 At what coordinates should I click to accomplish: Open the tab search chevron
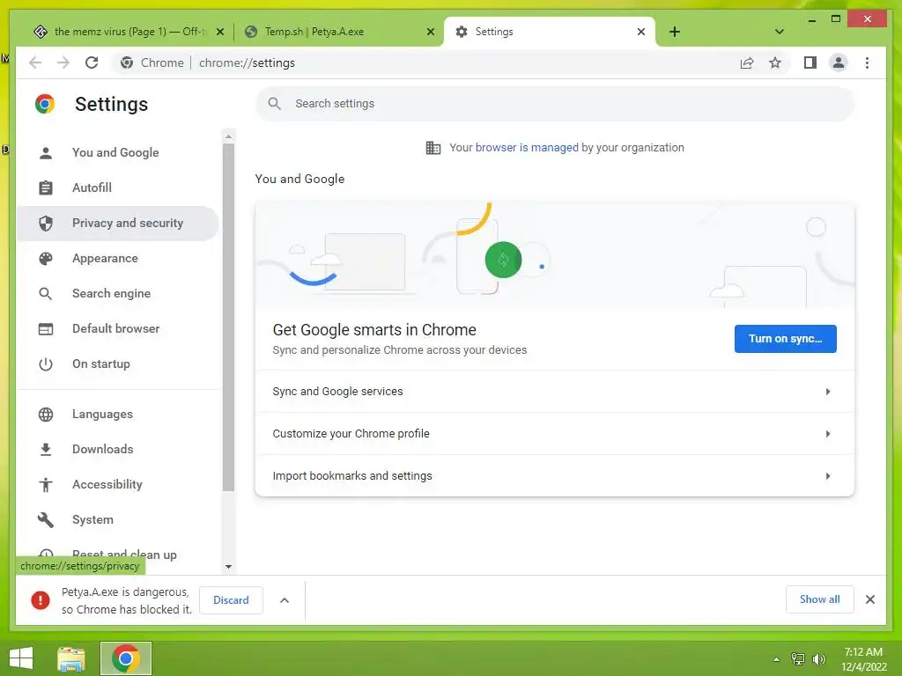point(779,32)
